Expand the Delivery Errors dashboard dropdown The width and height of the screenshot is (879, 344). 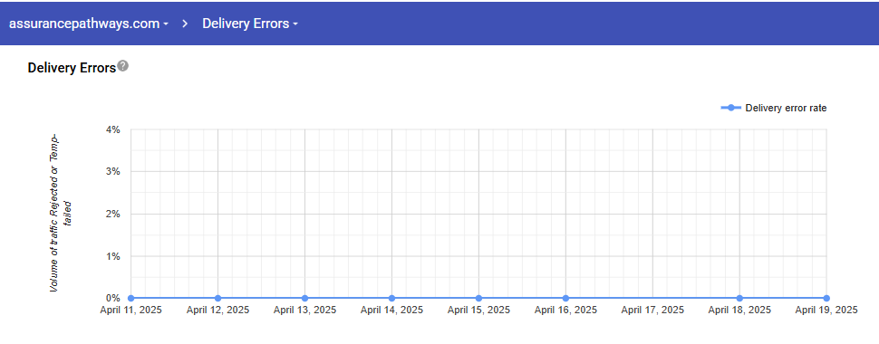(x=249, y=24)
